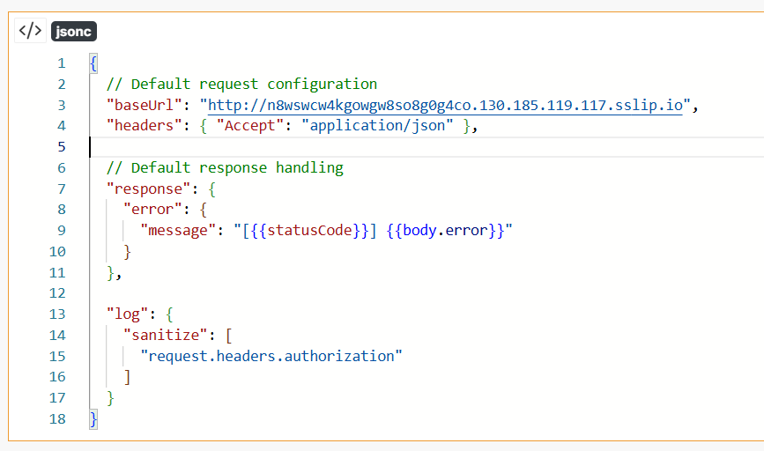Click the "Accept" key
764x451 pixels.
(250, 126)
